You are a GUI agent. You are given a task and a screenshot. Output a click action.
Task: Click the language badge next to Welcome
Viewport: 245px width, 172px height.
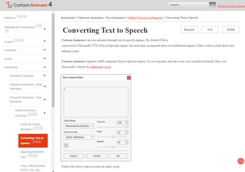coord(22,17)
